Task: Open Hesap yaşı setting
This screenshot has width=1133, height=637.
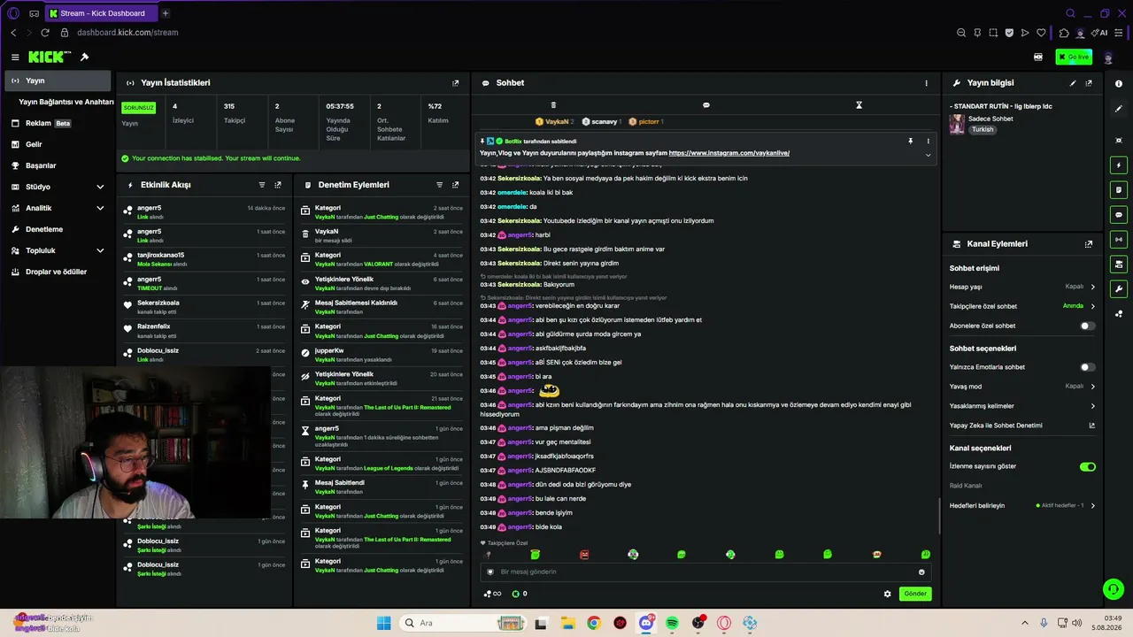Action: 1022,287
